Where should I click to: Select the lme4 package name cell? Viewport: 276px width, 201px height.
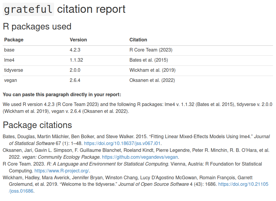[9, 60]
